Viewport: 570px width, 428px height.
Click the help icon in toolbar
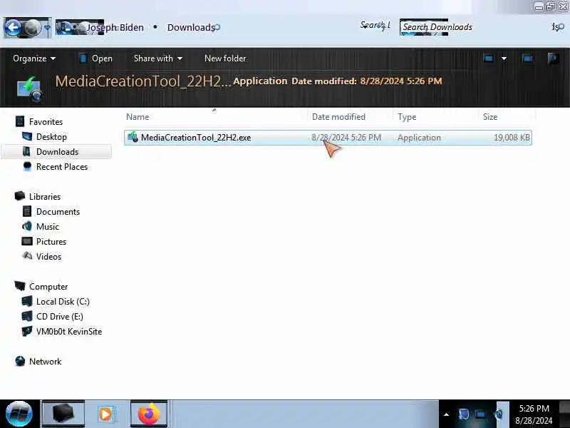[x=554, y=58]
